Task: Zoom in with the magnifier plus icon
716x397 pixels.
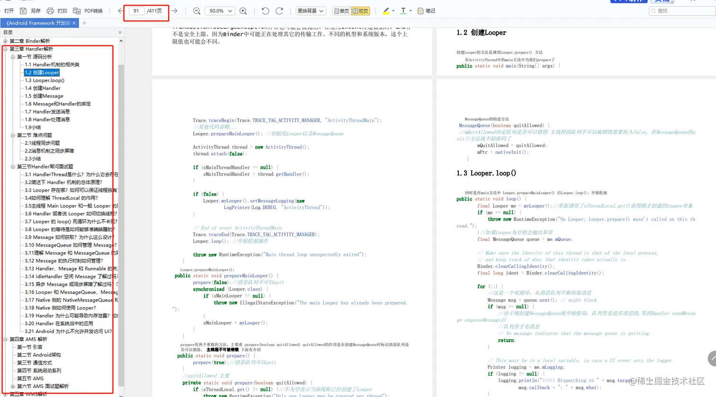Action: coord(244,10)
